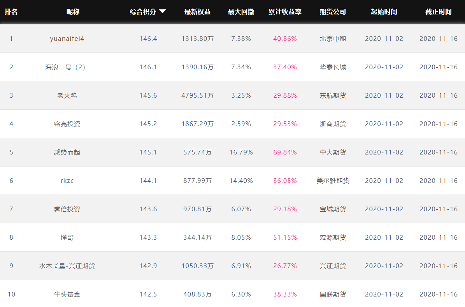Click equity 1867.29万
Screen dimensions: 465x307
tap(198, 124)
